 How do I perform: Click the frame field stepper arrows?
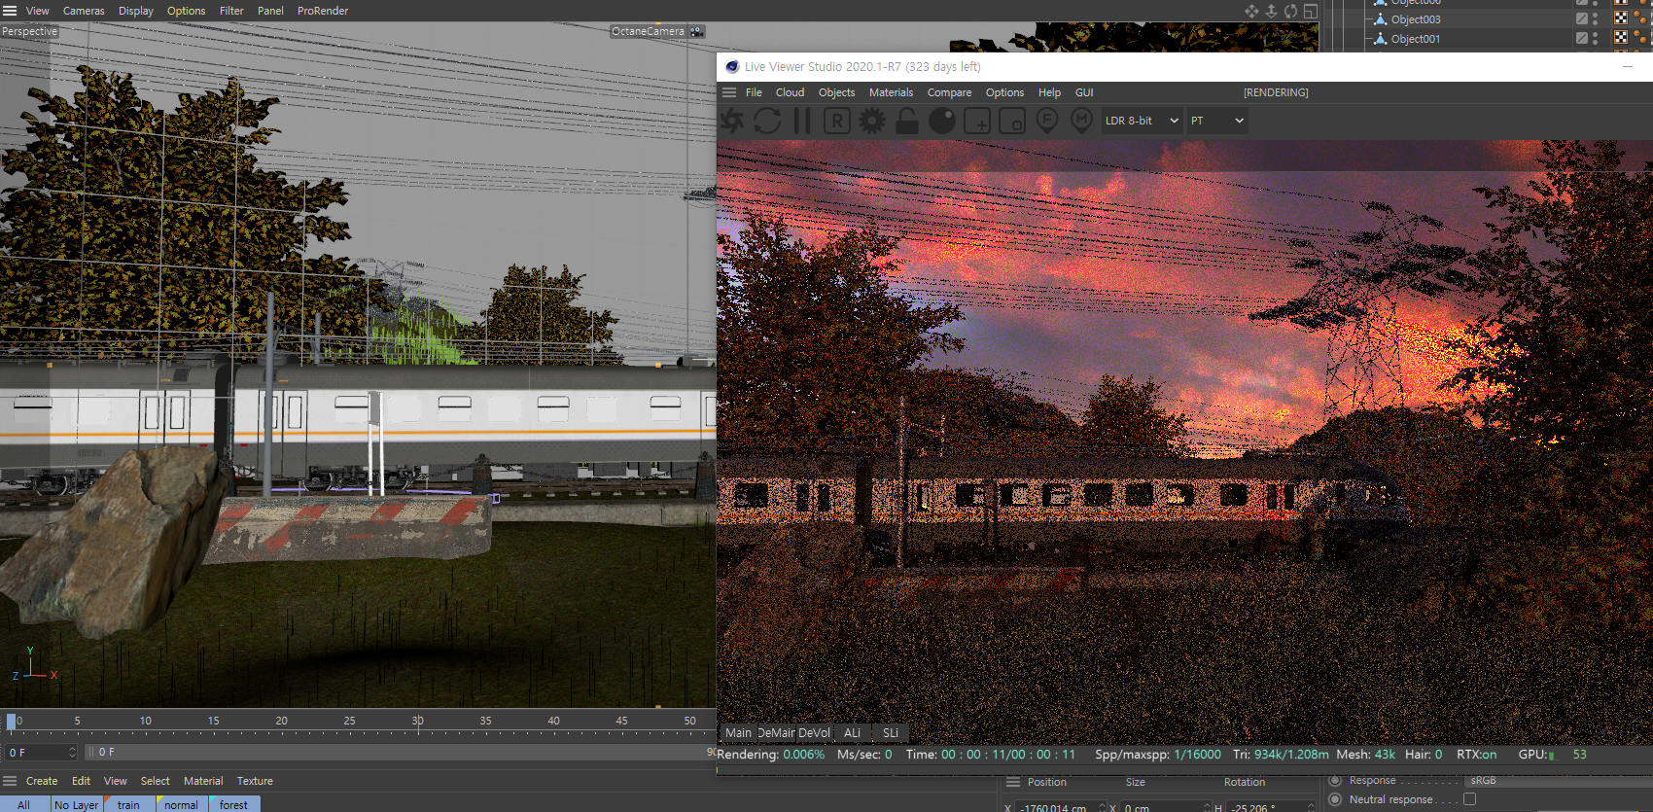72,753
